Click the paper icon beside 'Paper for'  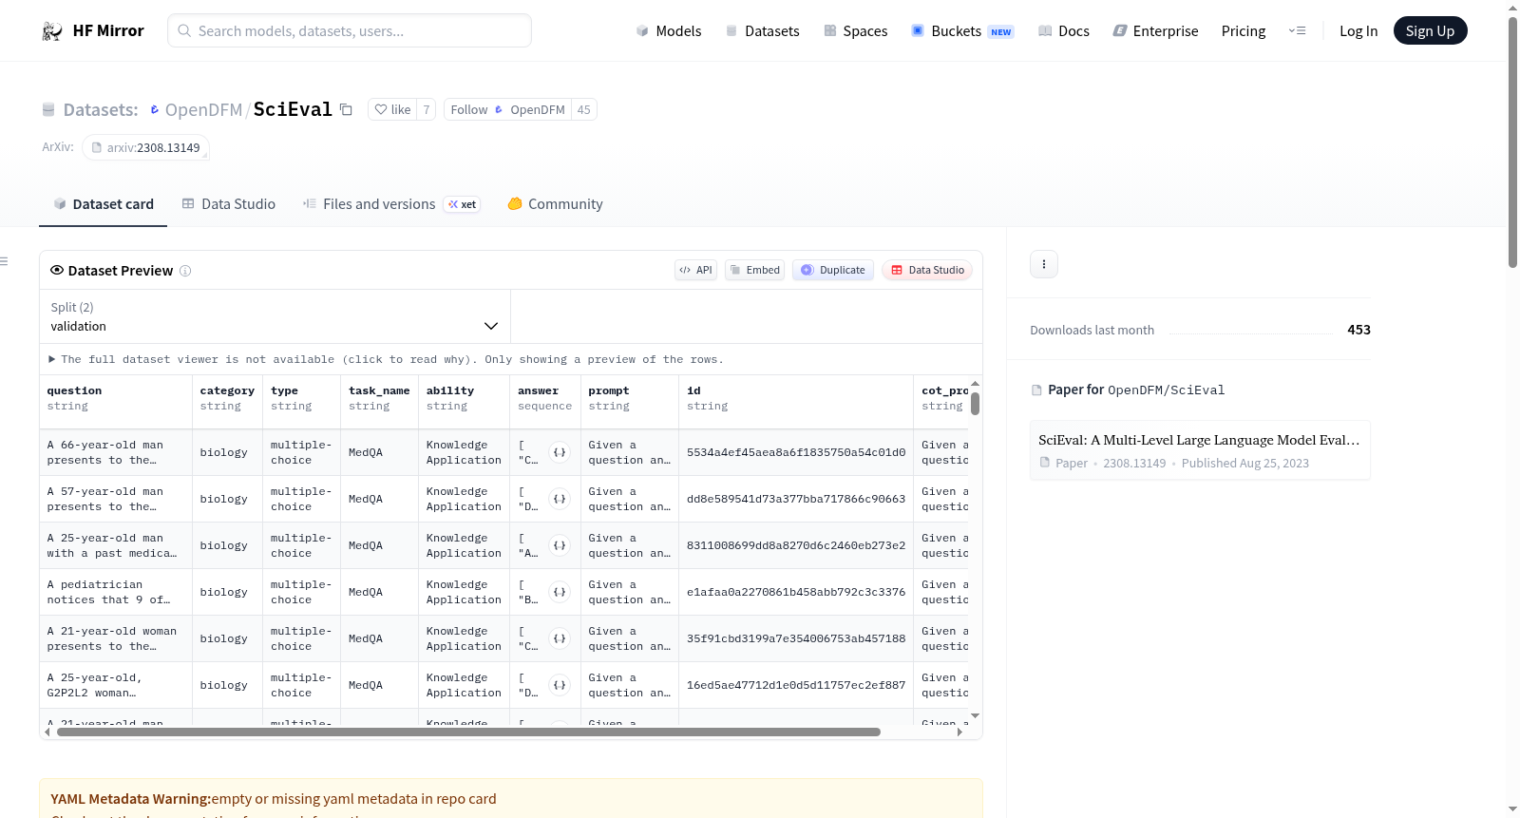pyautogui.click(x=1036, y=390)
